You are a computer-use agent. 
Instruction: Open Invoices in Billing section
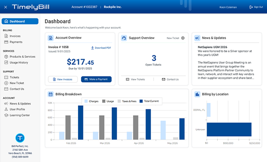coord(15,36)
